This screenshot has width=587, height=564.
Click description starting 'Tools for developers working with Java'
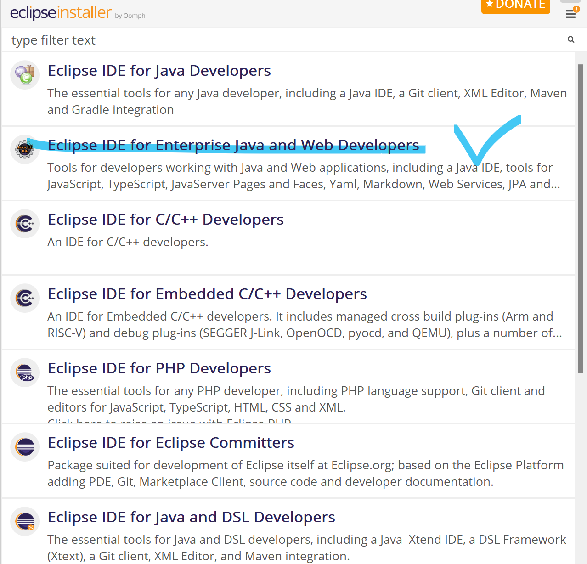pyautogui.click(x=304, y=176)
